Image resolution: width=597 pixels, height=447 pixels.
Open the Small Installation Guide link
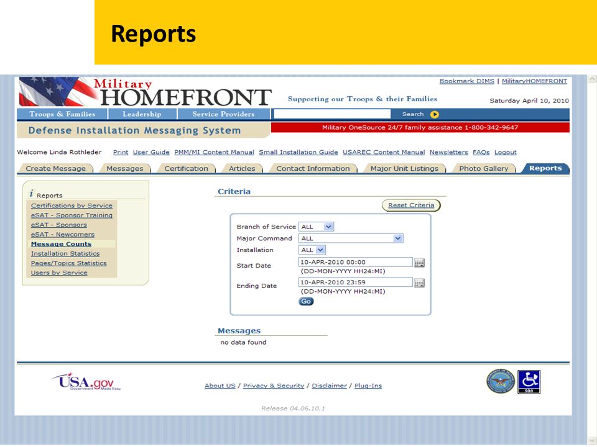[x=298, y=152]
